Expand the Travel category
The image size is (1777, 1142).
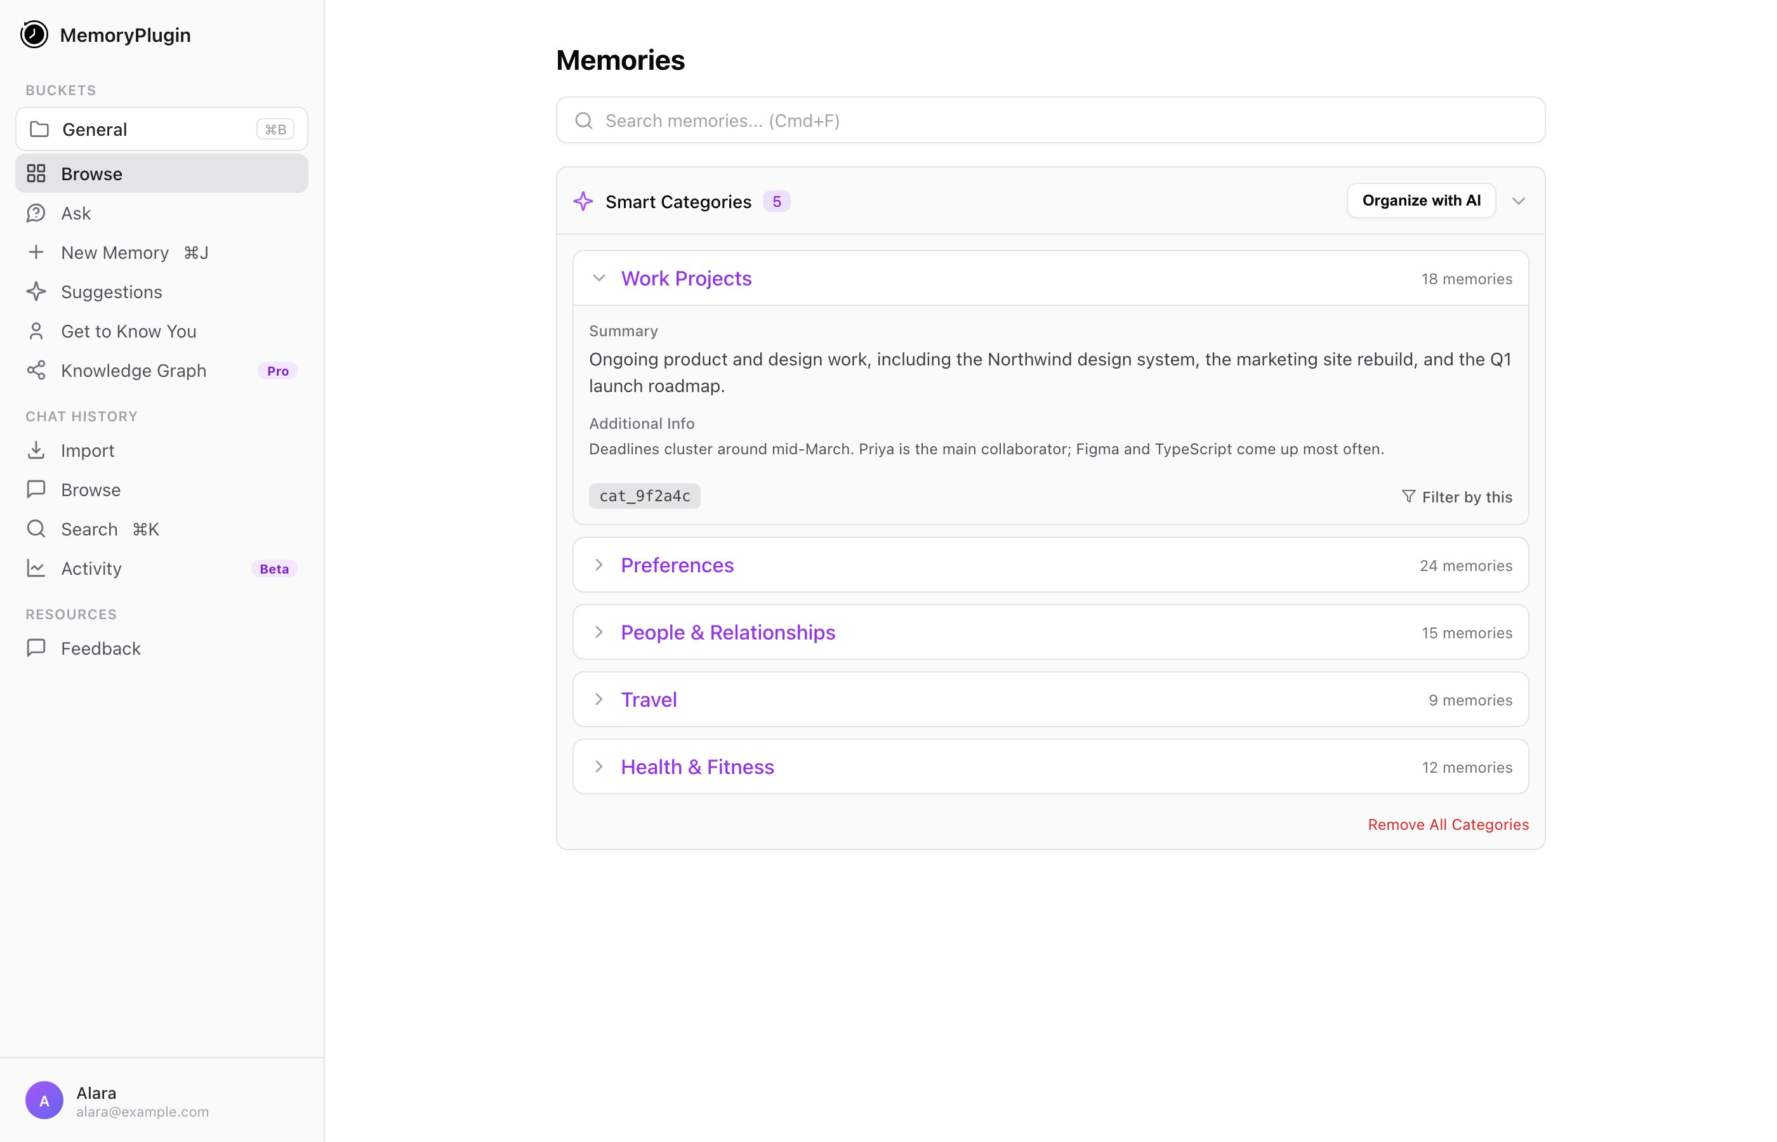(599, 699)
